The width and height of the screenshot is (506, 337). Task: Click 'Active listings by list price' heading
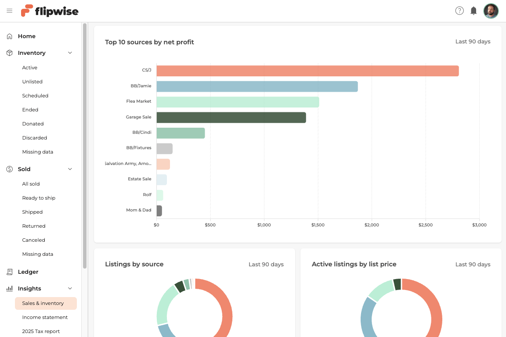[354, 264]
